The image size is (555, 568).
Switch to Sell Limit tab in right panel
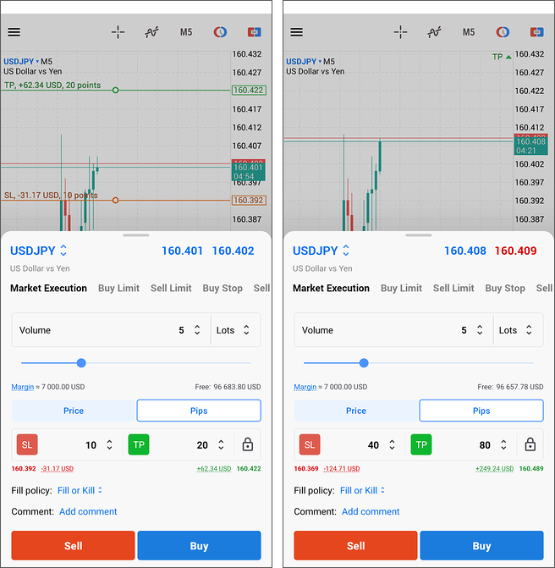(x=453, y=288)
